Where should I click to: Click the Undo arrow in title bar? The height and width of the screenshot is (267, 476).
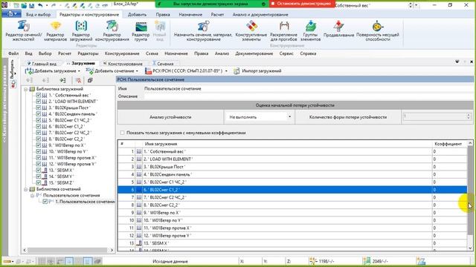pyautogui.click(x=40, y=5)
